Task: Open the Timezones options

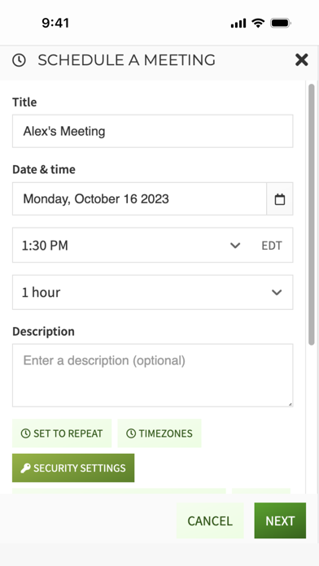Action: pyautogui.click(x=159, y=433)
